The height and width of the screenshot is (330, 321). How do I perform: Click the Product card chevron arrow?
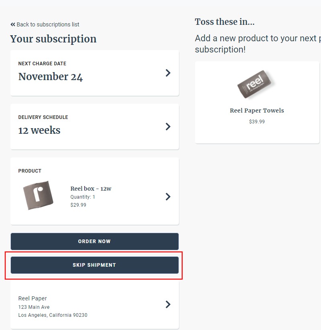tap(168, 197)
